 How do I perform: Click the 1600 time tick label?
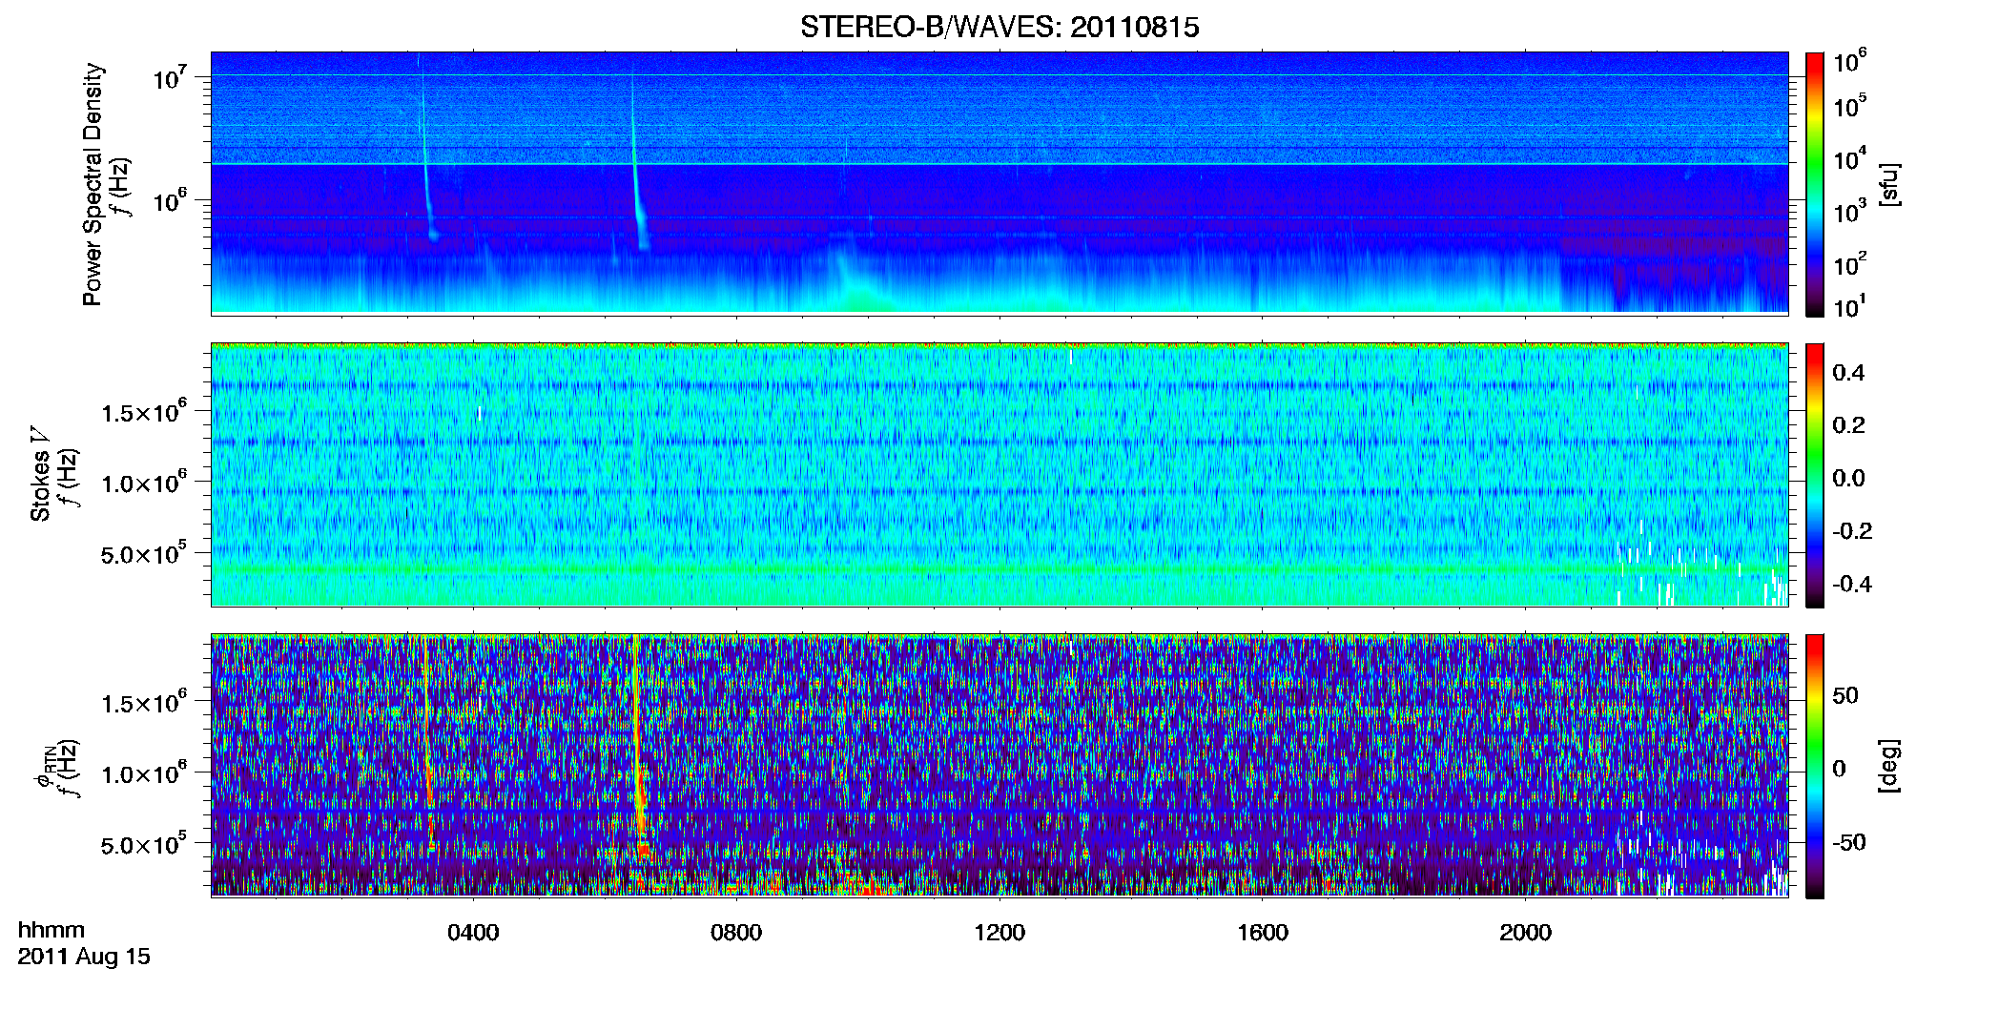[1263, 933]
